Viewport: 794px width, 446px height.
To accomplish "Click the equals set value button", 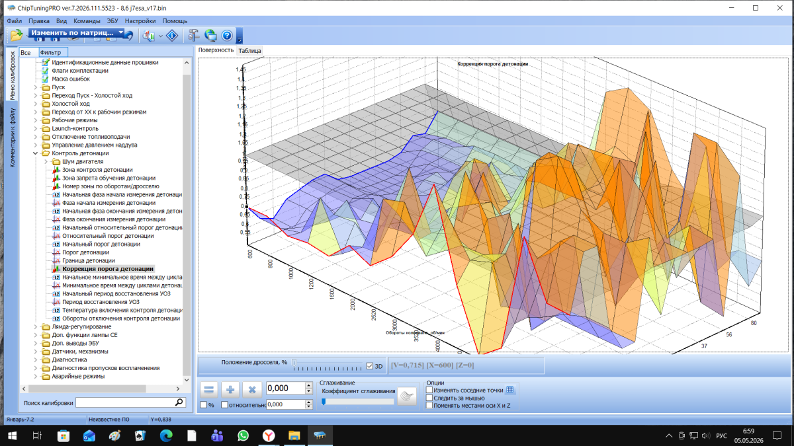I will 209,390.
